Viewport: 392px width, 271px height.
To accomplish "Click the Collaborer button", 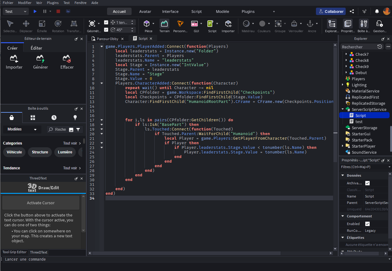I will [331, 11].
